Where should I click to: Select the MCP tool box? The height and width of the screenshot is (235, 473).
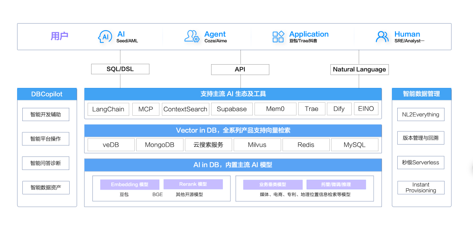(x=146, y=109)
